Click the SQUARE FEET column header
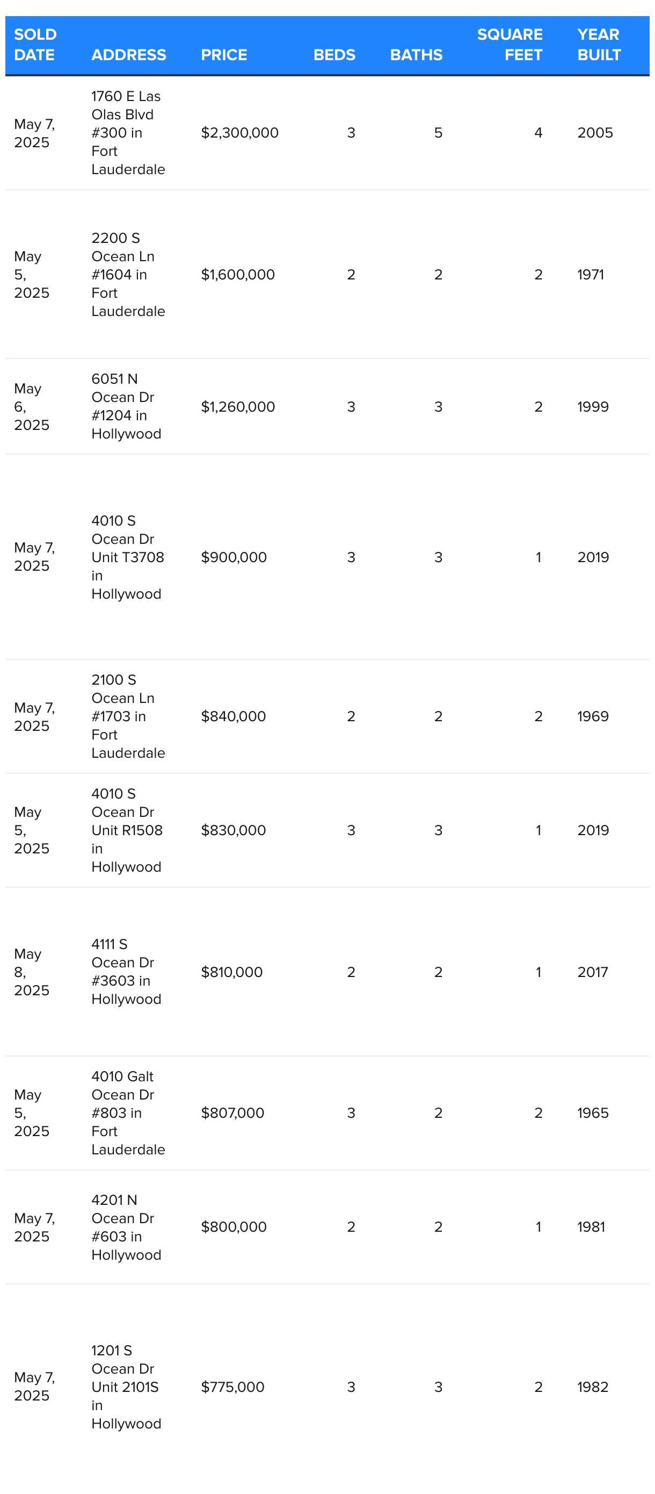 coord(510,45)
